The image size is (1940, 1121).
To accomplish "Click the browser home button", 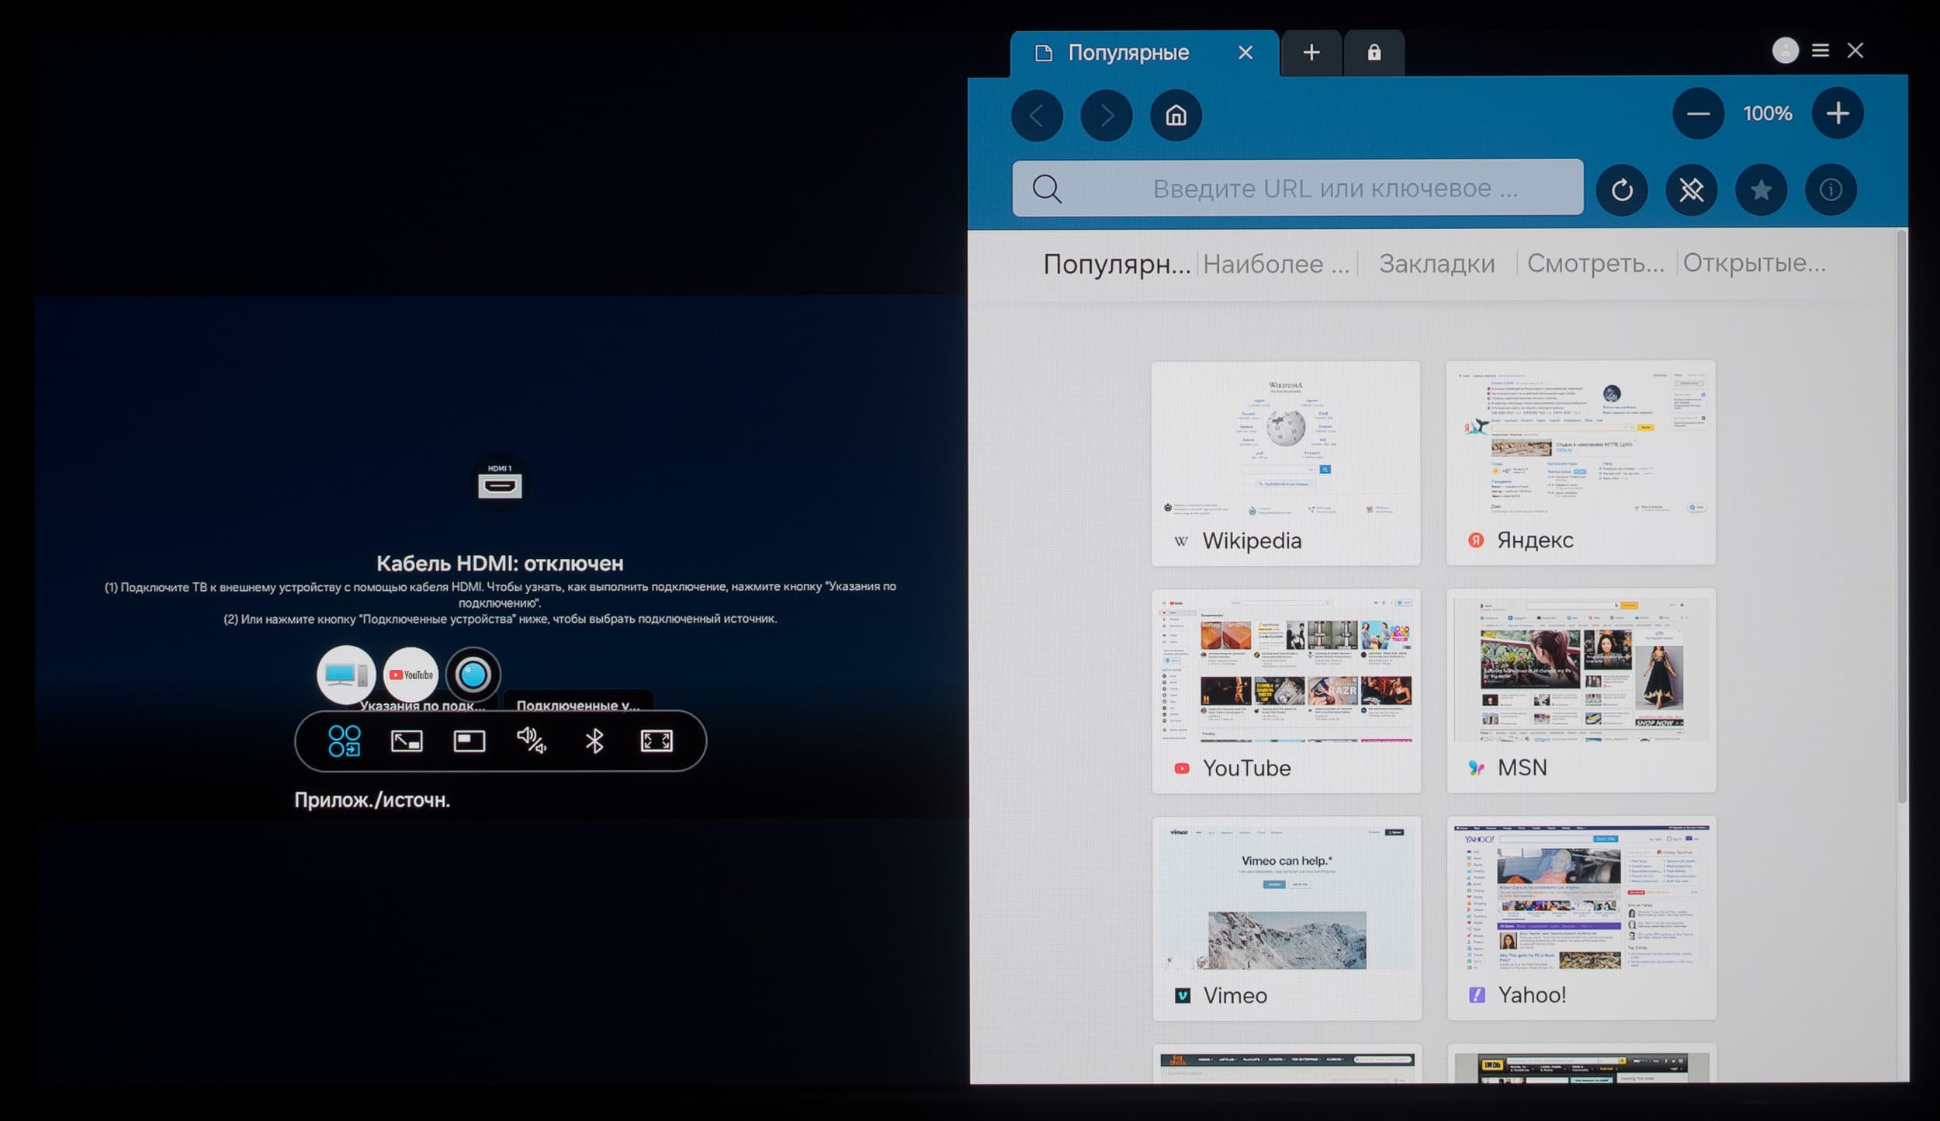I will point(1176,116).
